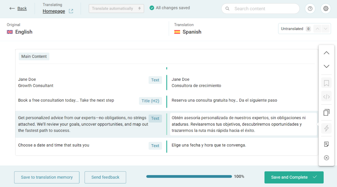Go to previous segment with up chevron
337x187 pixels.
click(326, 53)
